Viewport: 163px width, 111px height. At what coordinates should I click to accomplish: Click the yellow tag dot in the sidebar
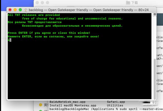(40, 105)
